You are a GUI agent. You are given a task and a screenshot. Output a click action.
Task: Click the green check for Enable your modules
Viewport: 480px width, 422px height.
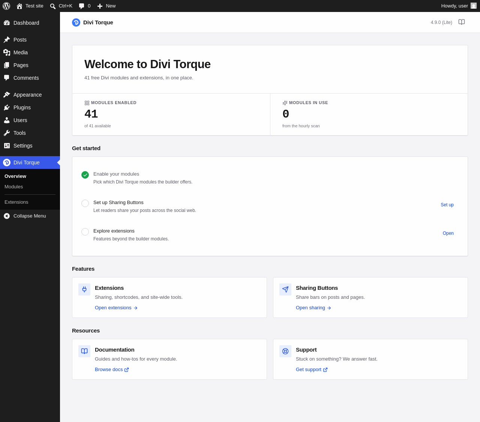pyautogui.click(x=85, y=175)
